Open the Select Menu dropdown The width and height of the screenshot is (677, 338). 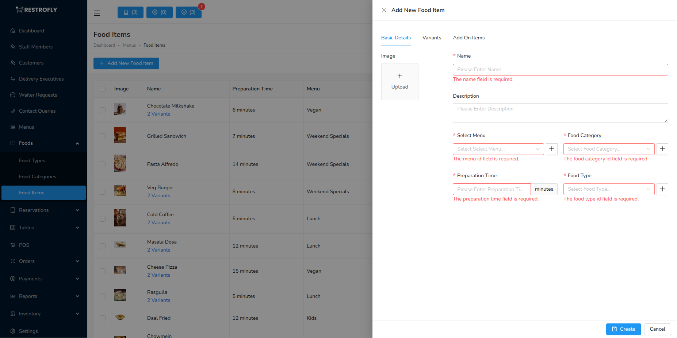click(498, 149)
